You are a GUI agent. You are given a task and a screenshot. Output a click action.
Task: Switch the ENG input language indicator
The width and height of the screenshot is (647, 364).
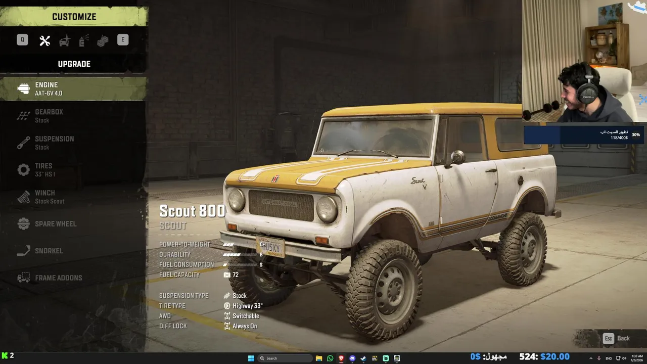pos(609,358)
